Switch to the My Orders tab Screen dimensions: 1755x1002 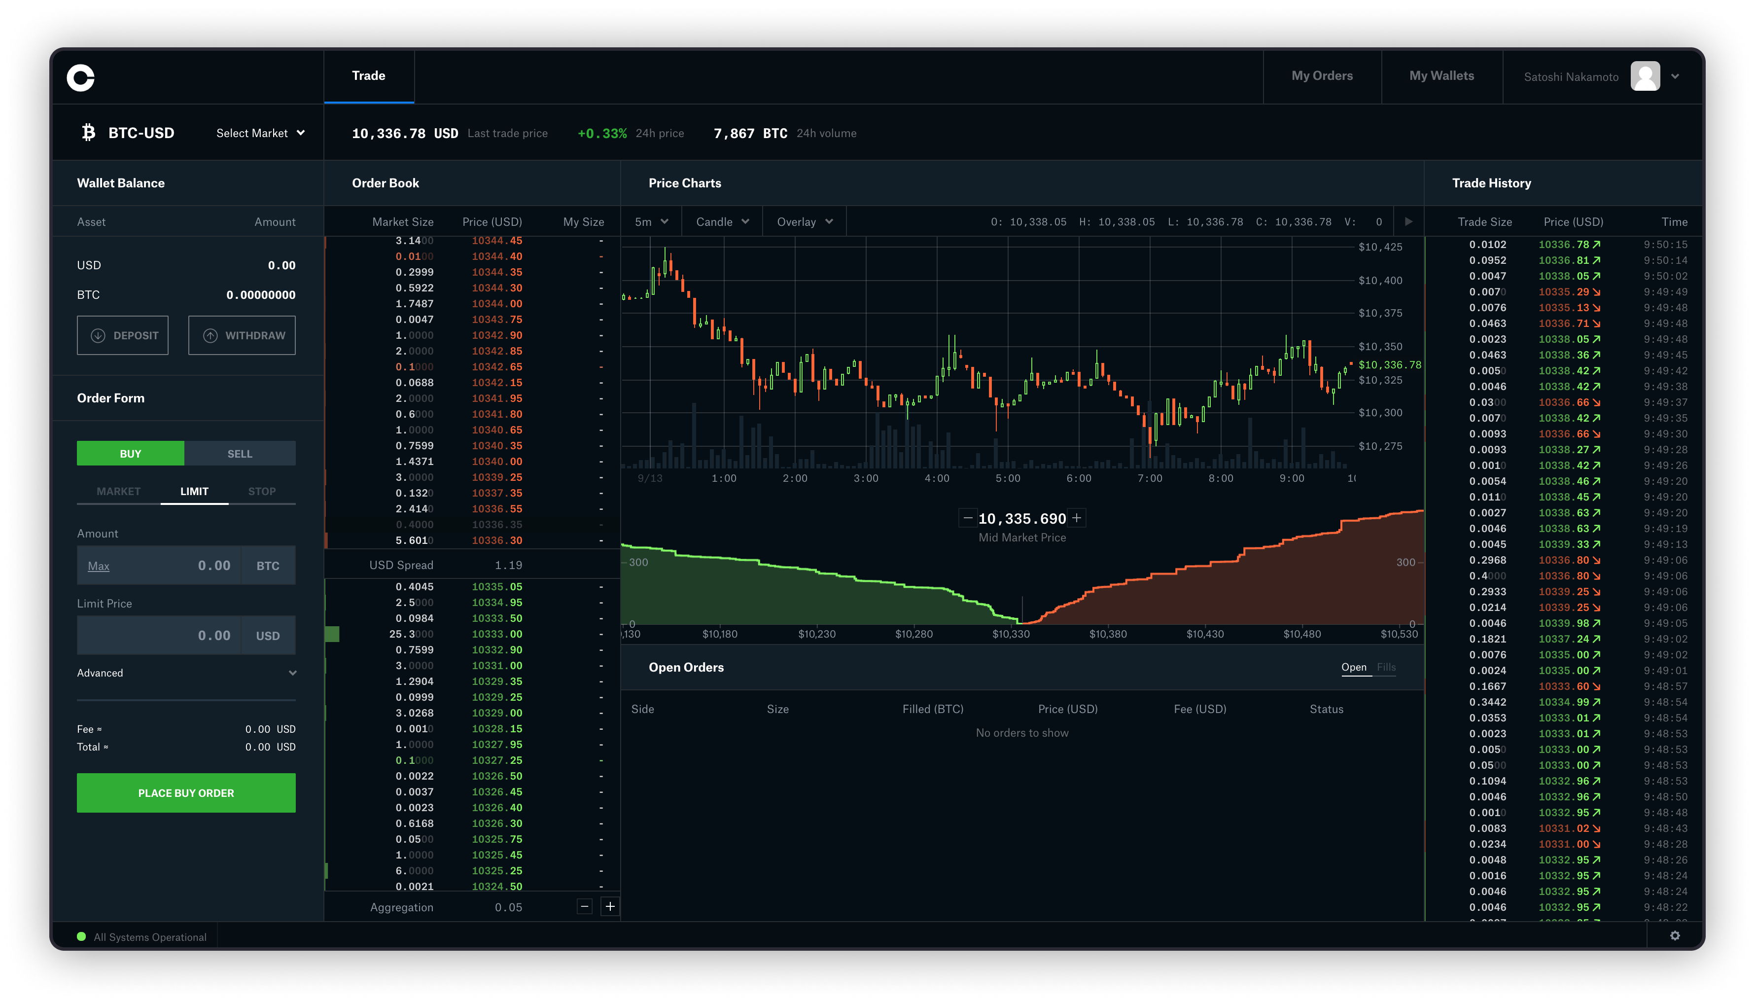pyautogui.click(x=1322, y=75)
